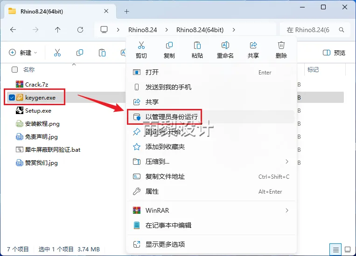Choose 显示更多选项

point(211,244)
